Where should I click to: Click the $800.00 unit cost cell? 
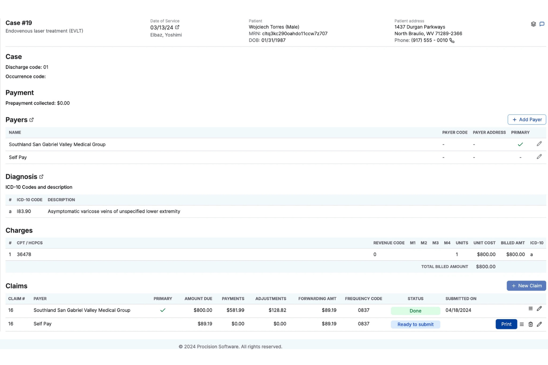click(x=486, y=254)
